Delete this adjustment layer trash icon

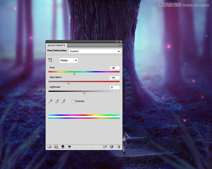click(x=119, y=147)
